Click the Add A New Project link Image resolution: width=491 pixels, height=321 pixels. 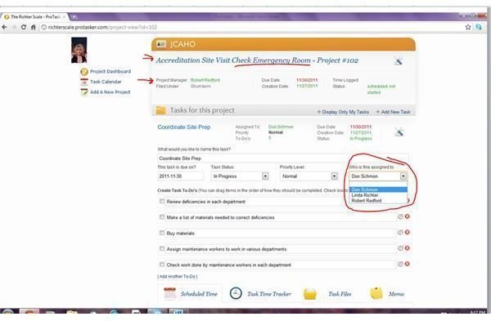tap(110, 92)
